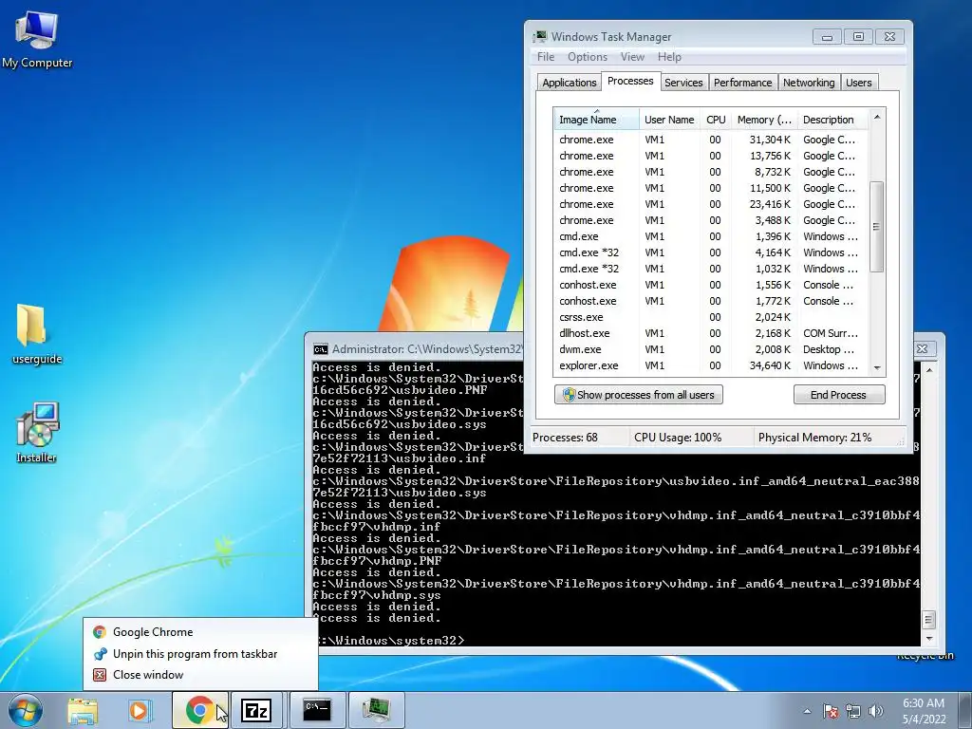Click the Command Prompt scrollbar thumb

tap(928, 619)
